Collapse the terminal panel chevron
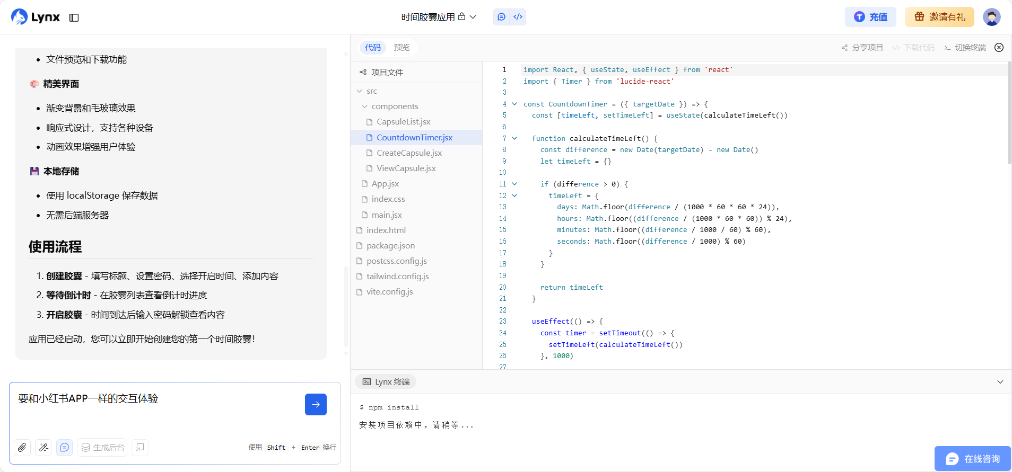 coord(1000,381)
